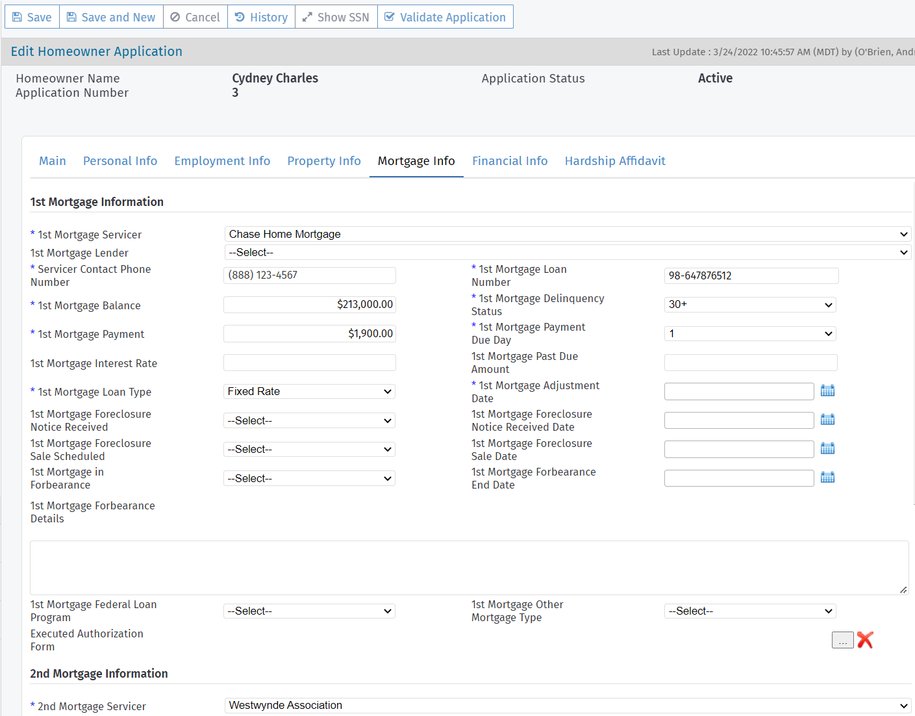Cancel editing the application
The image size is (915, 716).
click(195, 17)
